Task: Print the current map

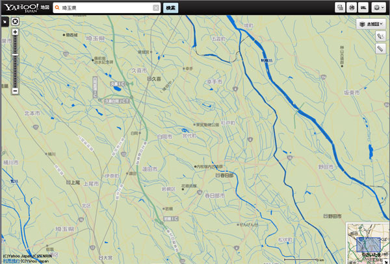Action: (x=352, y=8)
